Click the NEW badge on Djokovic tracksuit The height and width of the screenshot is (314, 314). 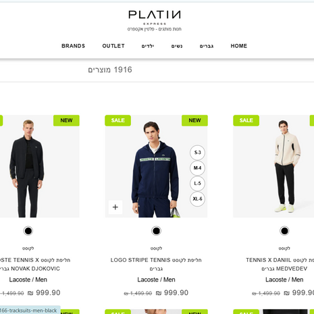point(66,120)
